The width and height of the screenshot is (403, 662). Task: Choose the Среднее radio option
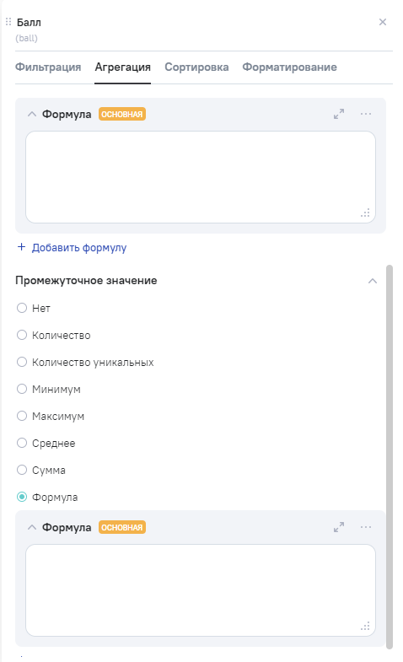pyautogui.click(x=22, y=444)
